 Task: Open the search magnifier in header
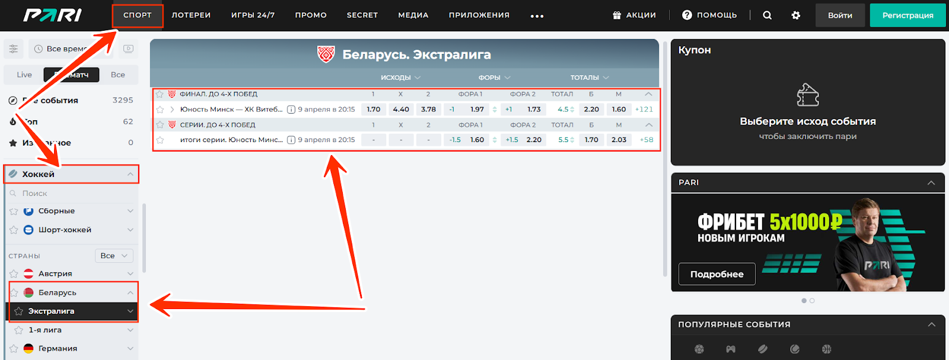[x=767, y=15]
